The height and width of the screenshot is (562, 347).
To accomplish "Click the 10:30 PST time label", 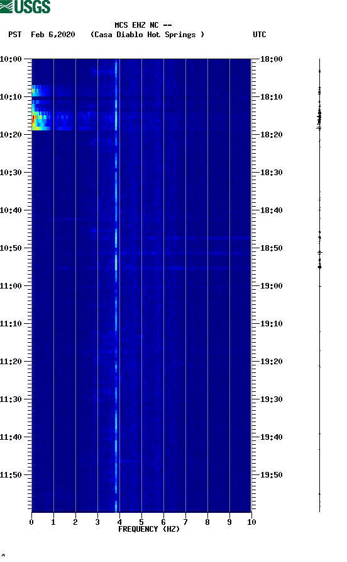I will pyautogui.click(x=11, y=173).
